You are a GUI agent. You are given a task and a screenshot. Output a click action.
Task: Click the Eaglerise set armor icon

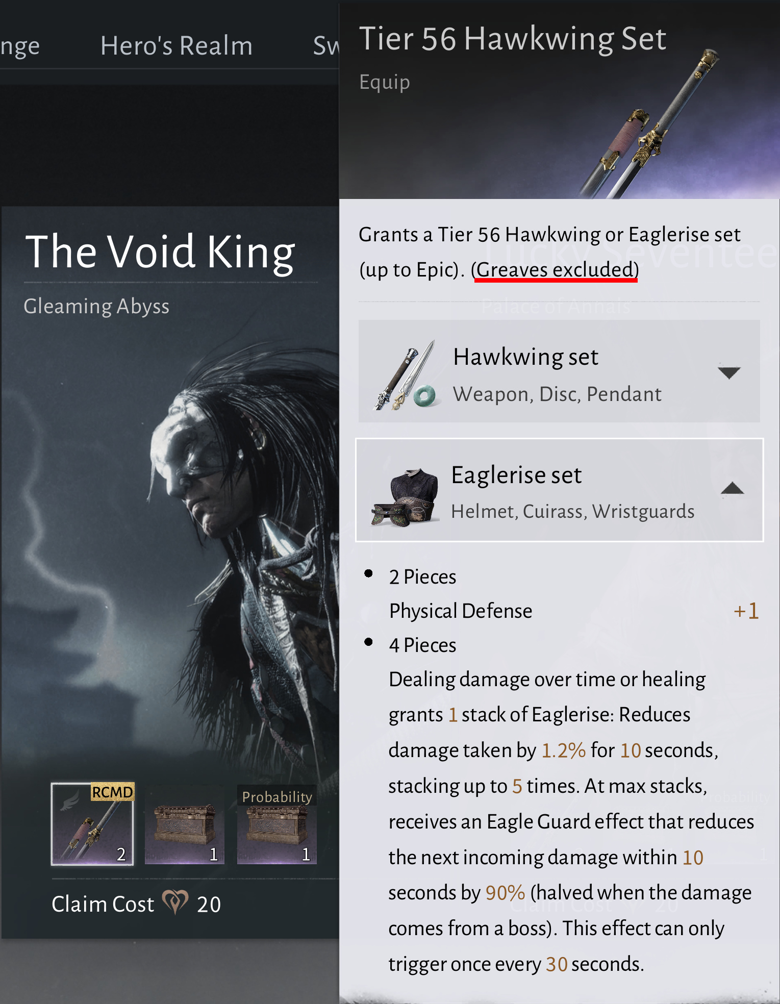pyautogui.click(x=405, y=497)
